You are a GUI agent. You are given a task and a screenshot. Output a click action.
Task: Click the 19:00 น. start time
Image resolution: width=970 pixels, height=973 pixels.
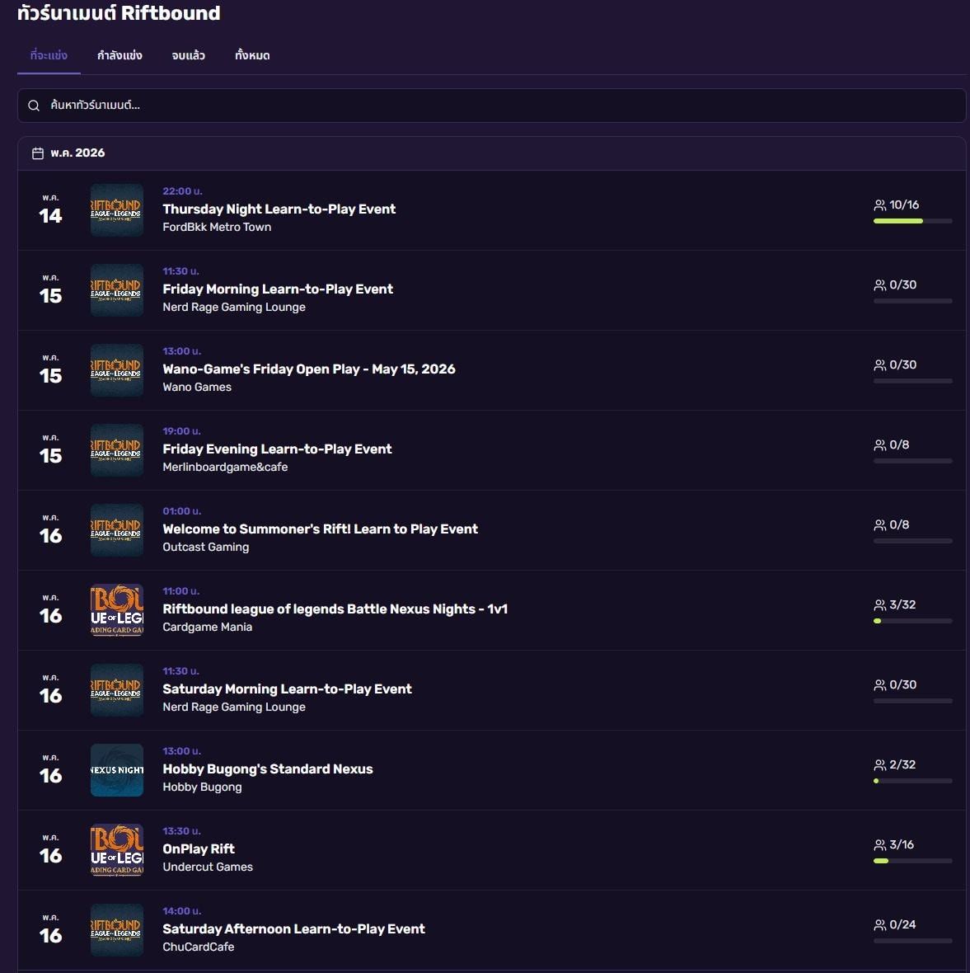pyautogui.click(x=181, y=431)
